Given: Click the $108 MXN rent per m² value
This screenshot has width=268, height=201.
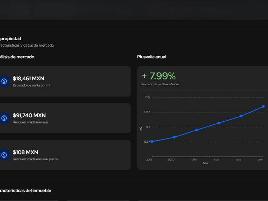Looking at the screenshot, I should [x=26, y=152].
